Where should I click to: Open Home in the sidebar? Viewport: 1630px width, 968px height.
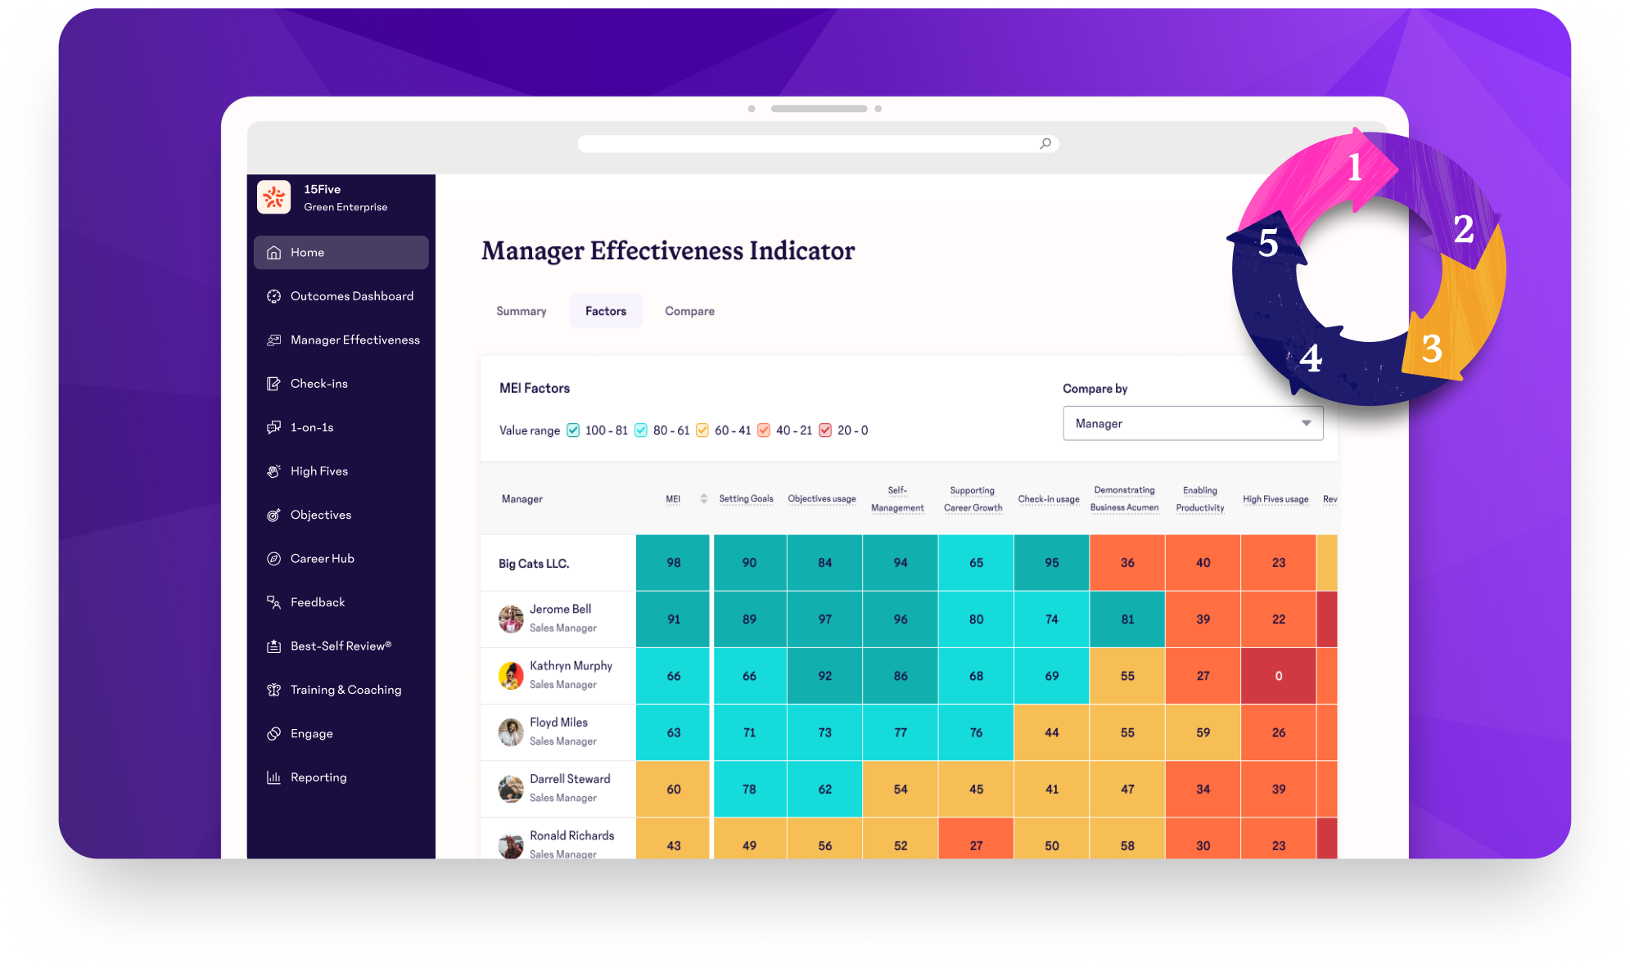pyautogui.click(x=341, y=253)
